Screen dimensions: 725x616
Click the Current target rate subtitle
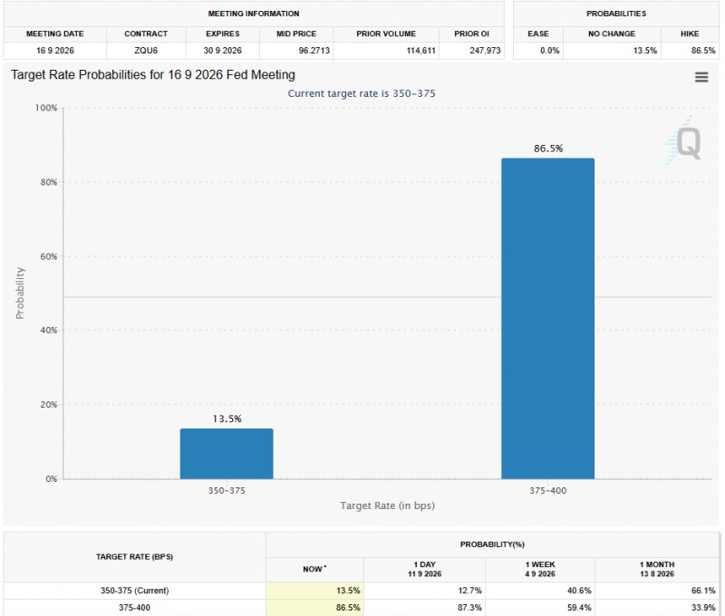362,93
